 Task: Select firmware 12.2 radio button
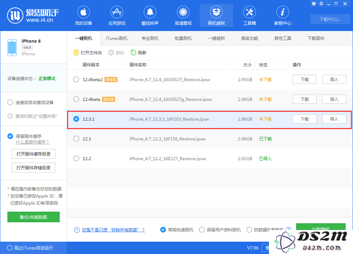coord(76,158)
